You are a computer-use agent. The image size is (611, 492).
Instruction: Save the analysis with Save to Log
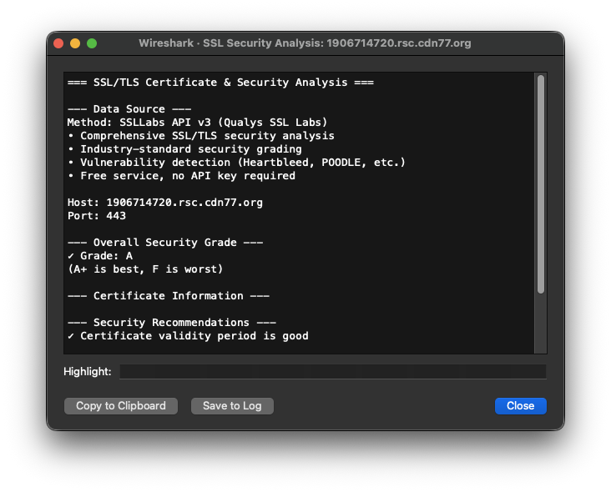(x=232, y=406)
